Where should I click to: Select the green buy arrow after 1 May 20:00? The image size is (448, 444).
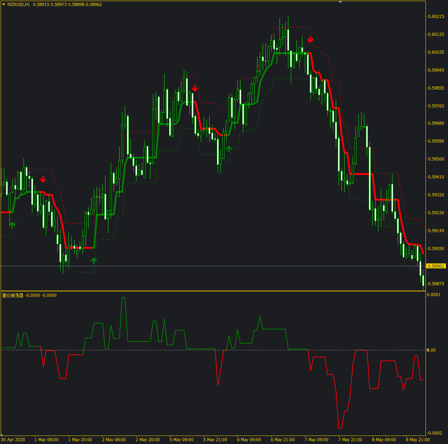click(94, 261)
